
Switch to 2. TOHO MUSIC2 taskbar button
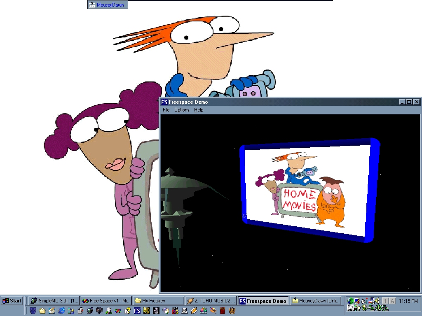coord(211,301)
